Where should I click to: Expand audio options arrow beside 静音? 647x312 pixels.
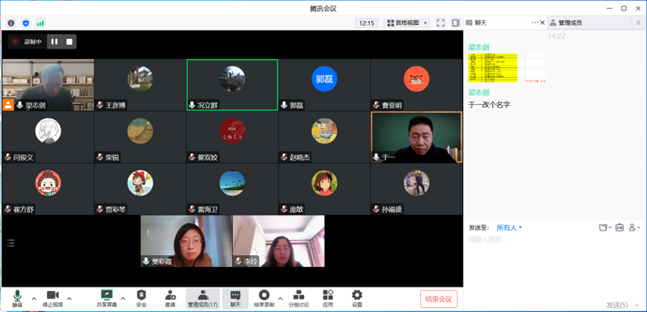(x=31, y=297)
